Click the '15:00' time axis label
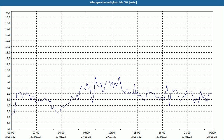224x140 pixels. click(137, 133)
